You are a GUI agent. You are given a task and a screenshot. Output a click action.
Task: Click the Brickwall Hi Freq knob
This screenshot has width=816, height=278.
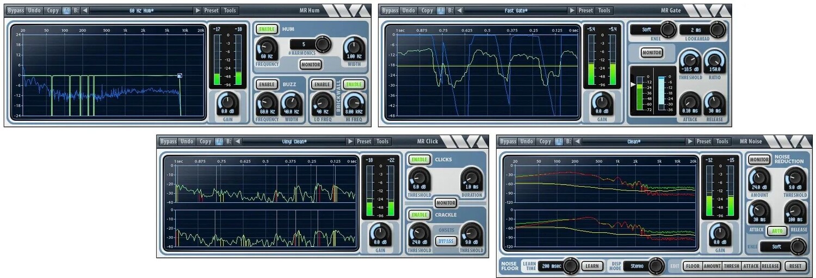coord(354,103)
